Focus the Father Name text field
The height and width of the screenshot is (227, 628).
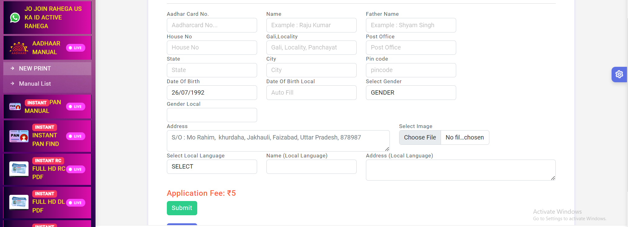pyautogui.click(x=411, y=25)
